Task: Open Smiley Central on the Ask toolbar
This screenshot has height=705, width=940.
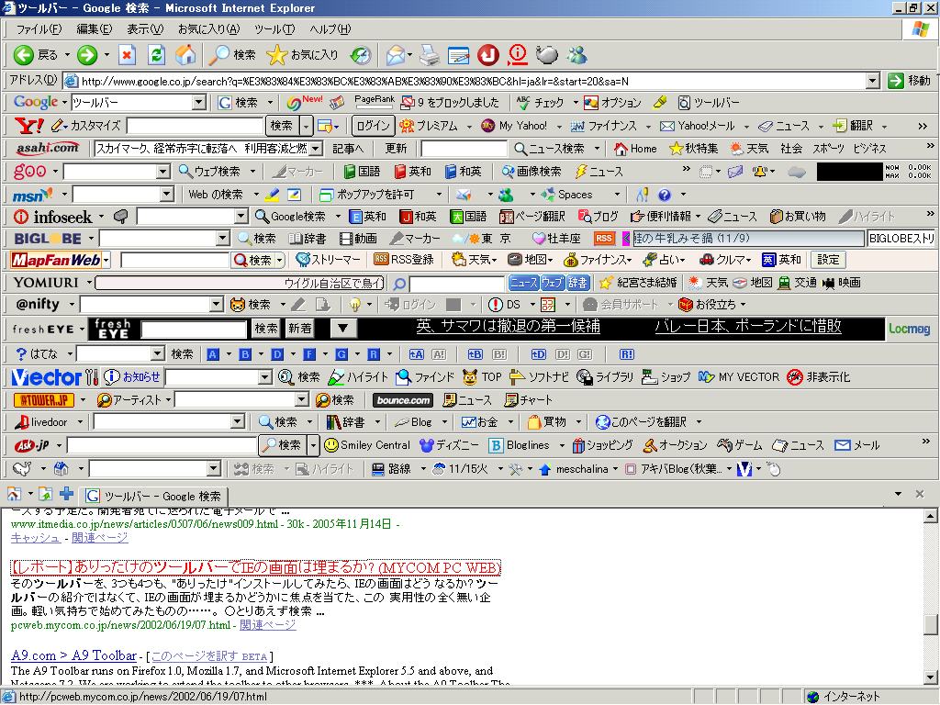Action: [x=366, y=445]
